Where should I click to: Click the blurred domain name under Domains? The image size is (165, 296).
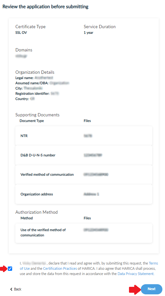point(21,56)
